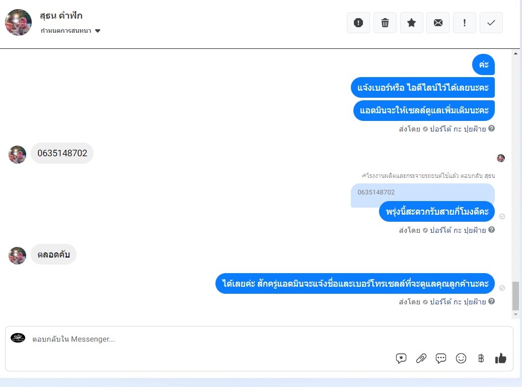Open the emoji picker smiley icon

coord(461,358)
